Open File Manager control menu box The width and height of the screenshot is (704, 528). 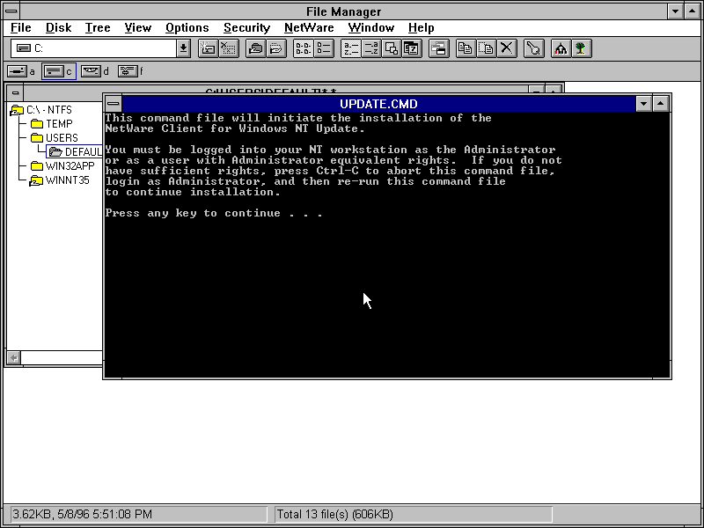tap(11, 11)
